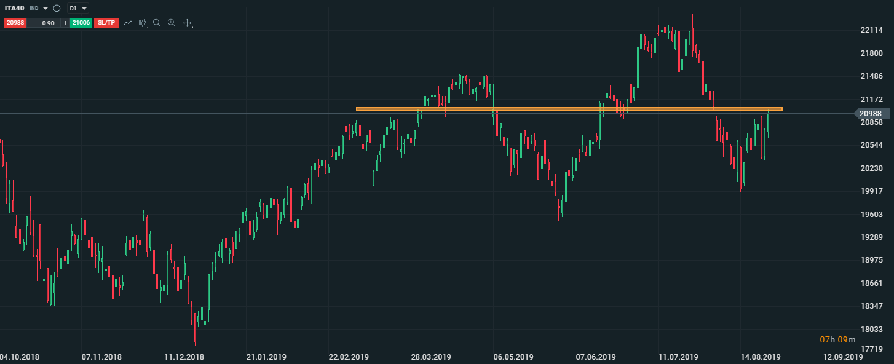
Task: Select the crosshair move tool
Action: (x=188, y=23)
